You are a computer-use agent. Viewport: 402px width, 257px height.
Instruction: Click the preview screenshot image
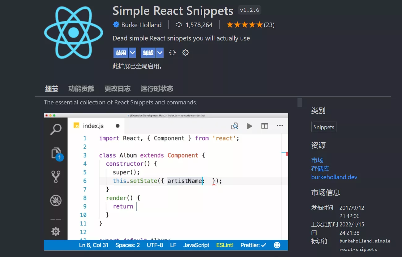pyautogui.click(x=166, y=182)
